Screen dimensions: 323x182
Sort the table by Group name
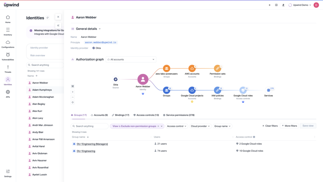coord(80,137)
